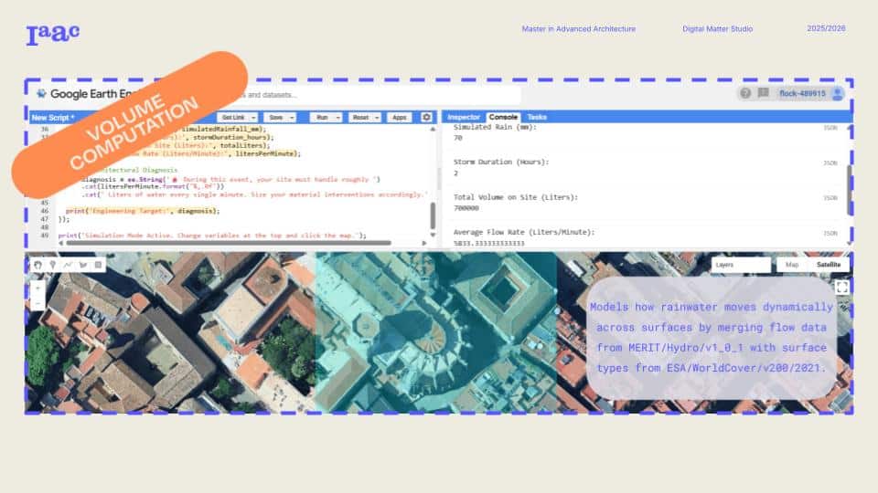Viewport: 878px width, 493px height.
Task: Switch to the Tasks tab
Action: (537, 117)
